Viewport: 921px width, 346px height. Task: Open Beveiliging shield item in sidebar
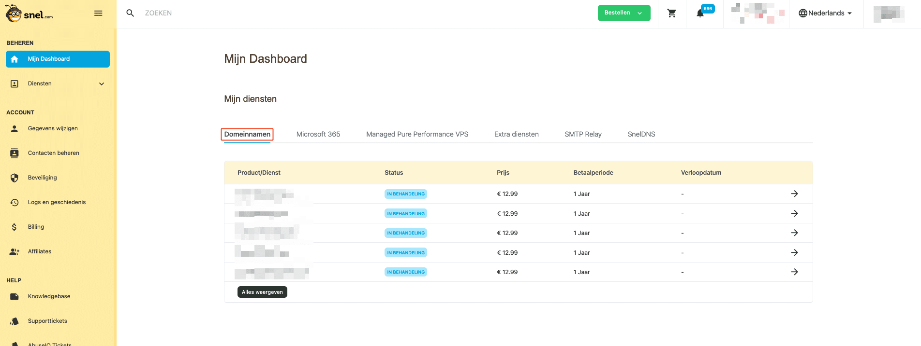click(x=43, y=178)
